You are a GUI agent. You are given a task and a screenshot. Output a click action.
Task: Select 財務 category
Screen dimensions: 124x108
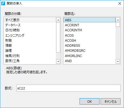(30, 41)
